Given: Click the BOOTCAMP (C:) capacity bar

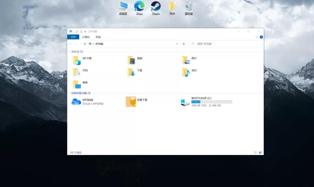Looking at the screenshot, I should click(211, 102).
